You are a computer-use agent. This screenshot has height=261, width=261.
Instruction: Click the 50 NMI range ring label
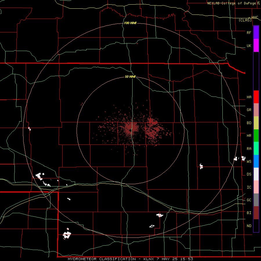(x=130, y=77)
